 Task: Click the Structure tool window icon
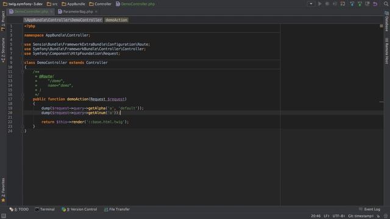[x=3, y=60]
